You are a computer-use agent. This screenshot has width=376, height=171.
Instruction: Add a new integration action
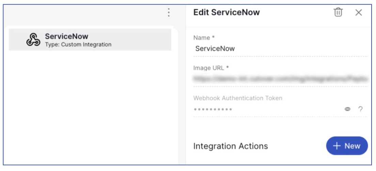[347, 146]
